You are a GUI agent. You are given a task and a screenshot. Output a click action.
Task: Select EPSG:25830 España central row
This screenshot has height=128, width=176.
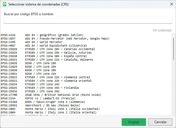[86, 56]
